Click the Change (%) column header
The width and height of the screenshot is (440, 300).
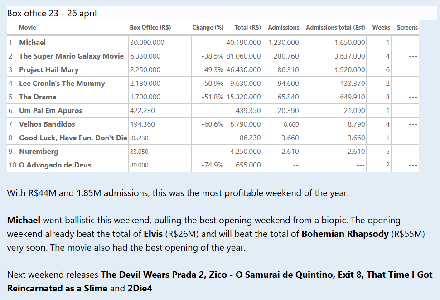coord(208,27)
